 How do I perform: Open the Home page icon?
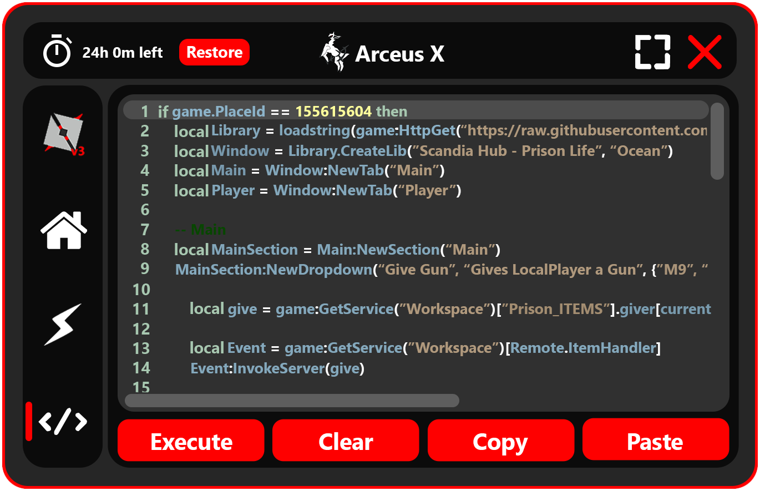(63, 230)
